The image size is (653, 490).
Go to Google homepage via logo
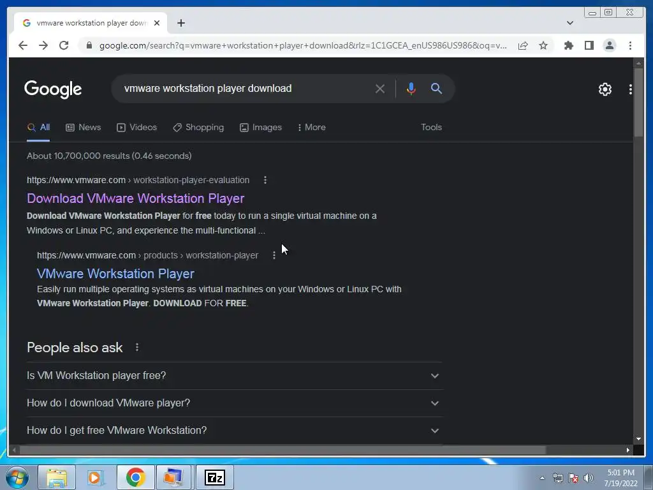[53, 89]
